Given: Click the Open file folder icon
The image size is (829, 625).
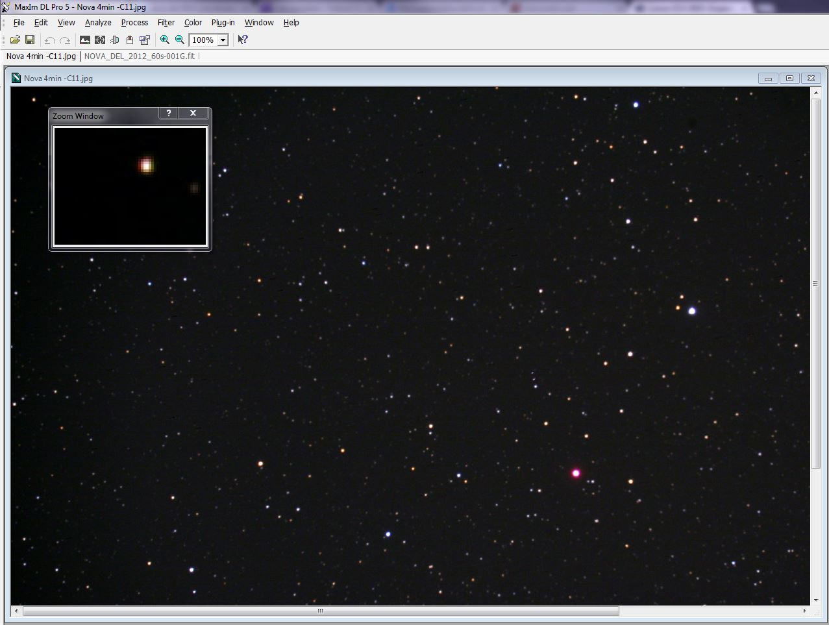Looking at the screenshot, I should [x=15, y=40].
